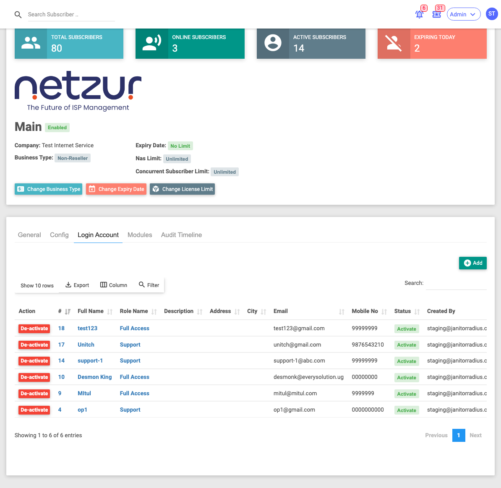Click Activate status for support-1

pos(407,361)
